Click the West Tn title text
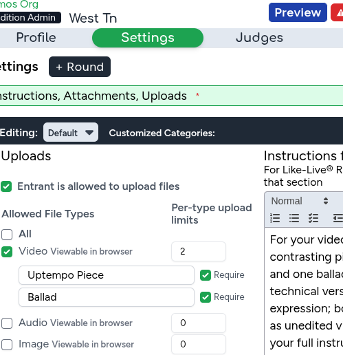Screen dimensions: 343x355 [93, 18]
